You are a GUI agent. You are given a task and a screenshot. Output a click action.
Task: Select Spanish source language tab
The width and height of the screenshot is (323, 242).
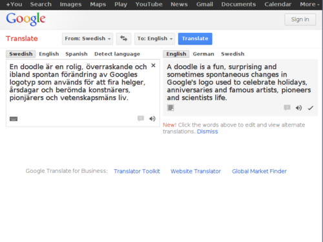pyautogui.click(x=76, y=54)
